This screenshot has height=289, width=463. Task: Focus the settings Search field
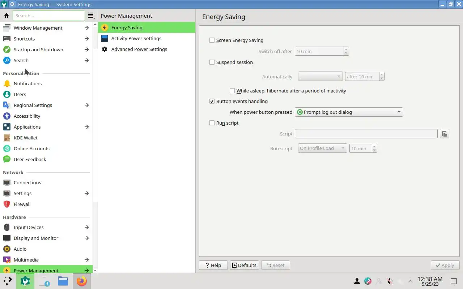49,16
